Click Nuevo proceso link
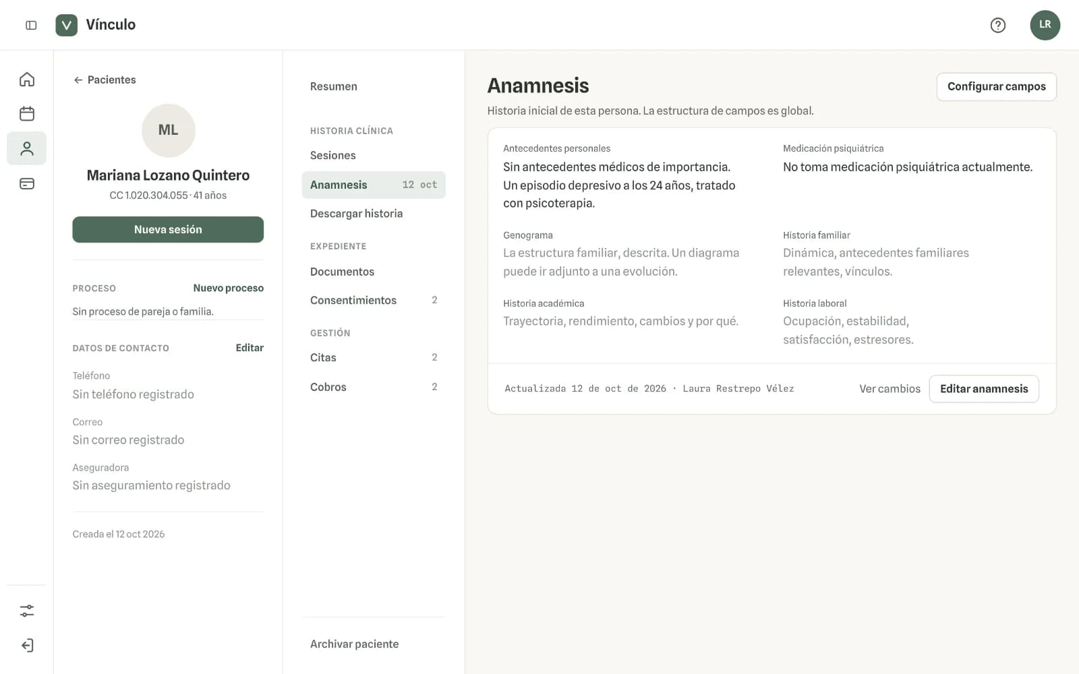Viewport: 1079px width, 674px height. [229, 288]
